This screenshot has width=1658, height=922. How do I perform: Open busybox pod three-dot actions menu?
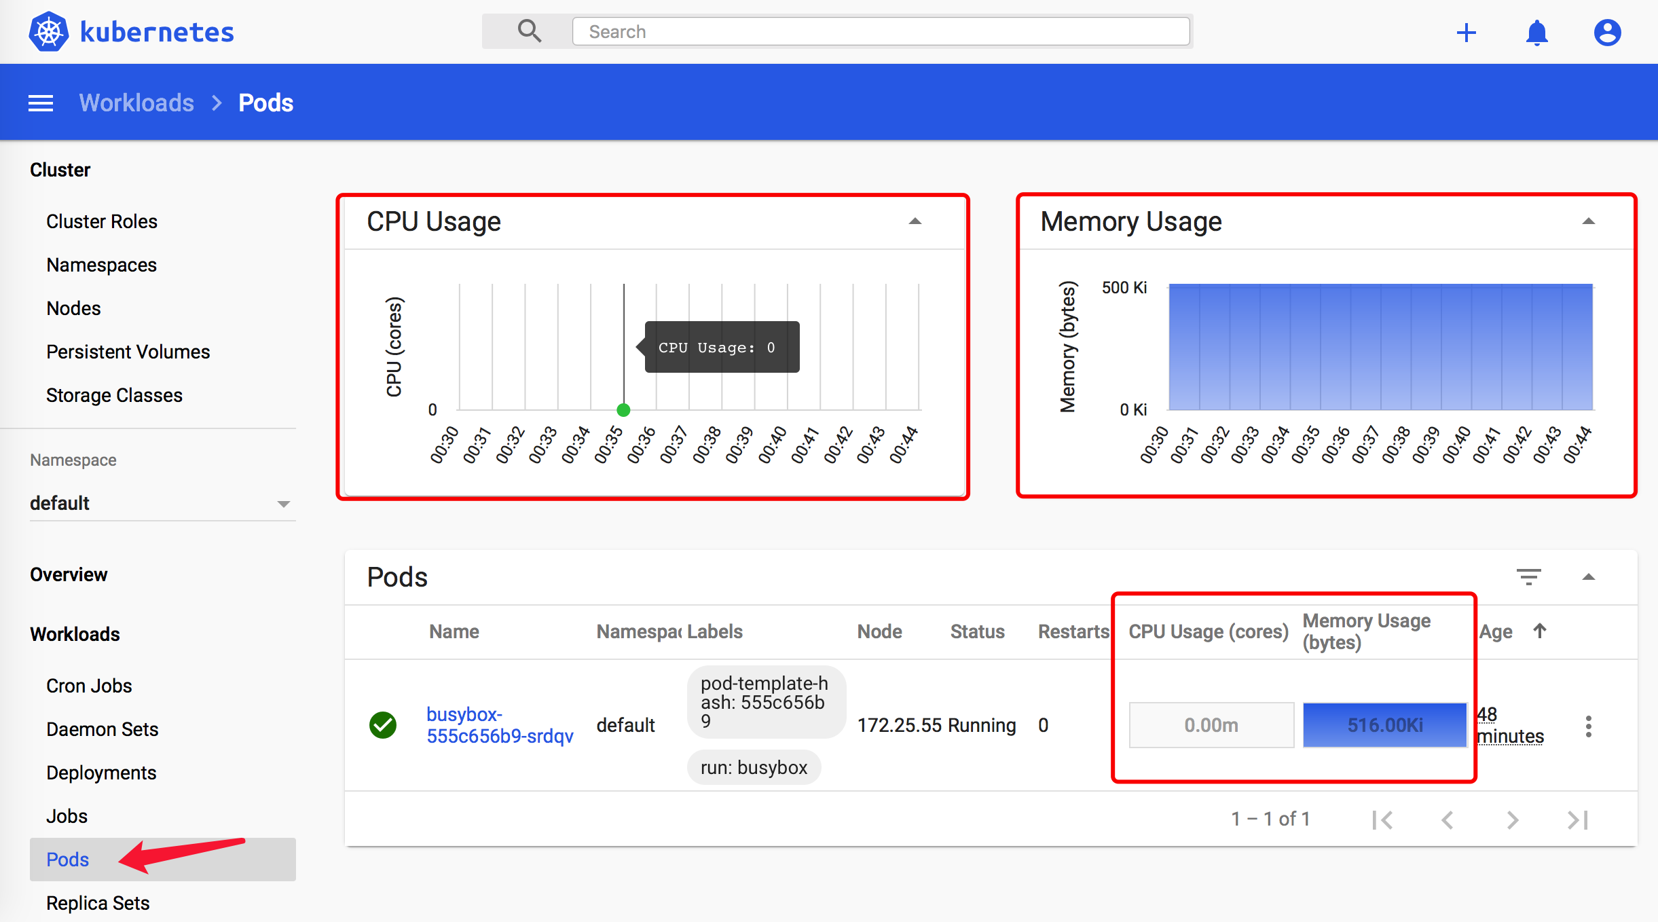coord(1588,726)
